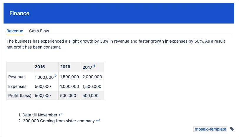Screen dimensions: 239x137
Task: Click the labels tag icon
Action: [232, 129]
